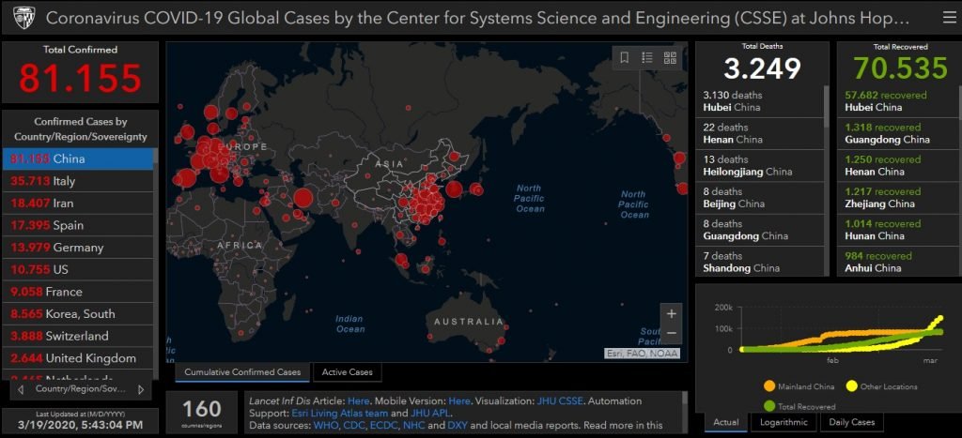The height and width of the screenshot is (438, 962).
Task: Open the NHC data source link
Action: tap(413, 425)
